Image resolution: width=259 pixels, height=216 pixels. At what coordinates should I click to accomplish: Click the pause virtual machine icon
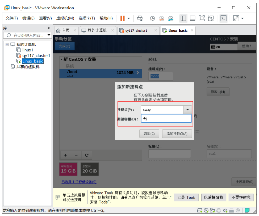[122, 18]
